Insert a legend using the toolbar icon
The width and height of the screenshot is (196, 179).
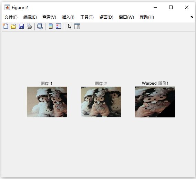(x=58, y=26)
